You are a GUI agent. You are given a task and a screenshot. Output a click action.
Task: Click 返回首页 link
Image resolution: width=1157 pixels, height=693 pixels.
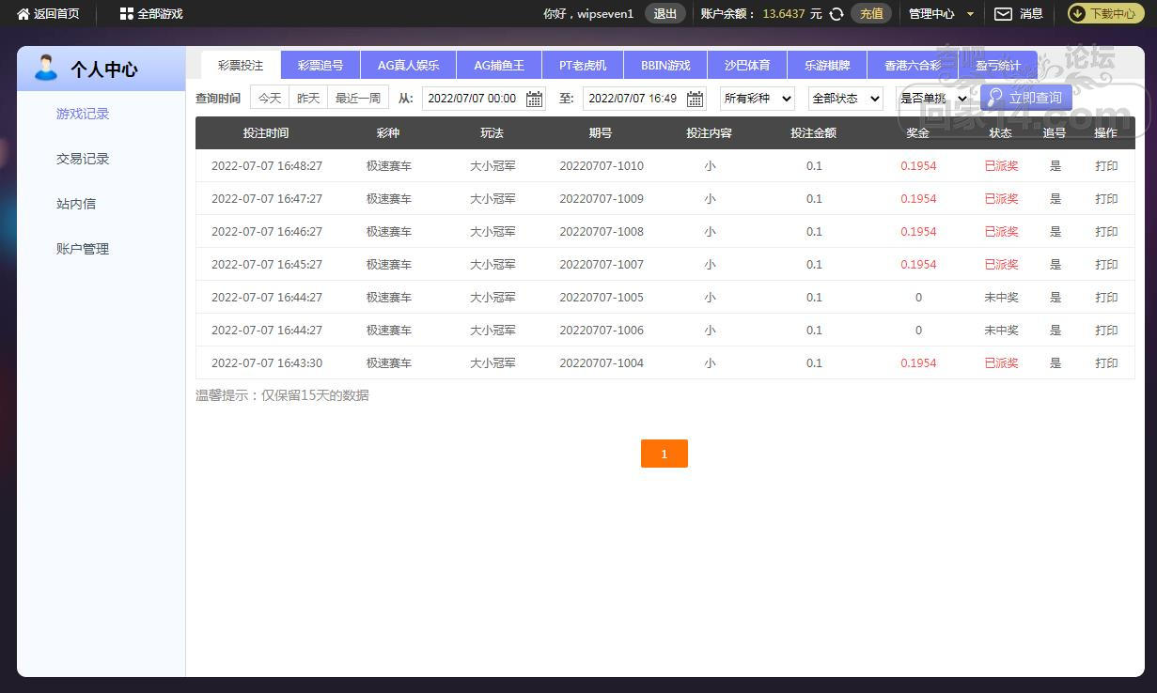click(x=56, y=14)
